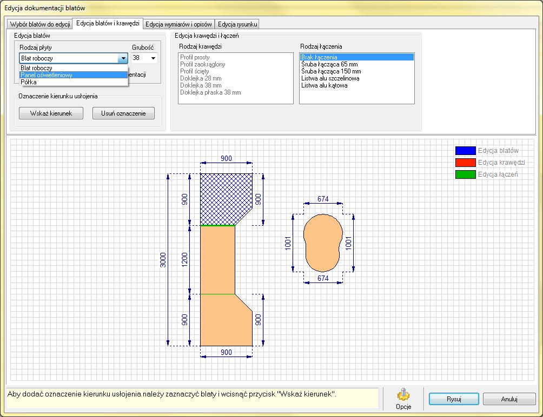
Task: Select Profil ścięty edge type
Action: click(x=235, y=71)
